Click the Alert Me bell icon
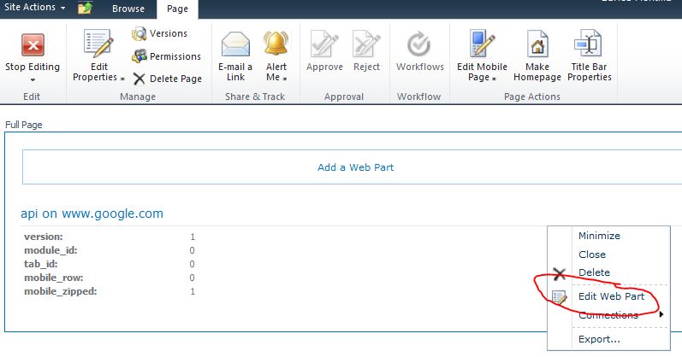 pyautogui.click(x=276, y=43)
